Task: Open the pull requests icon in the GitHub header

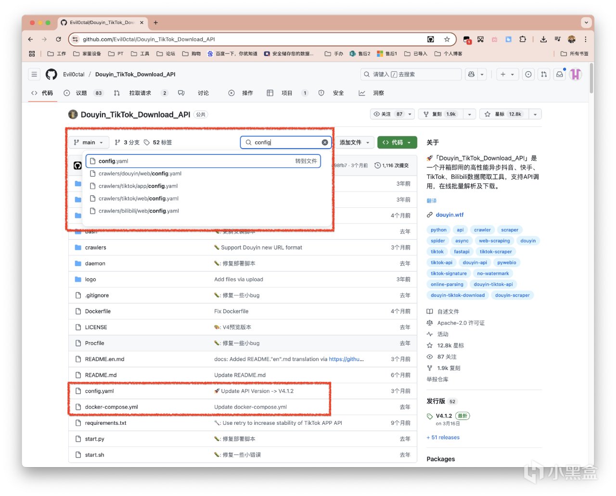Action: (x=544, y=74)
